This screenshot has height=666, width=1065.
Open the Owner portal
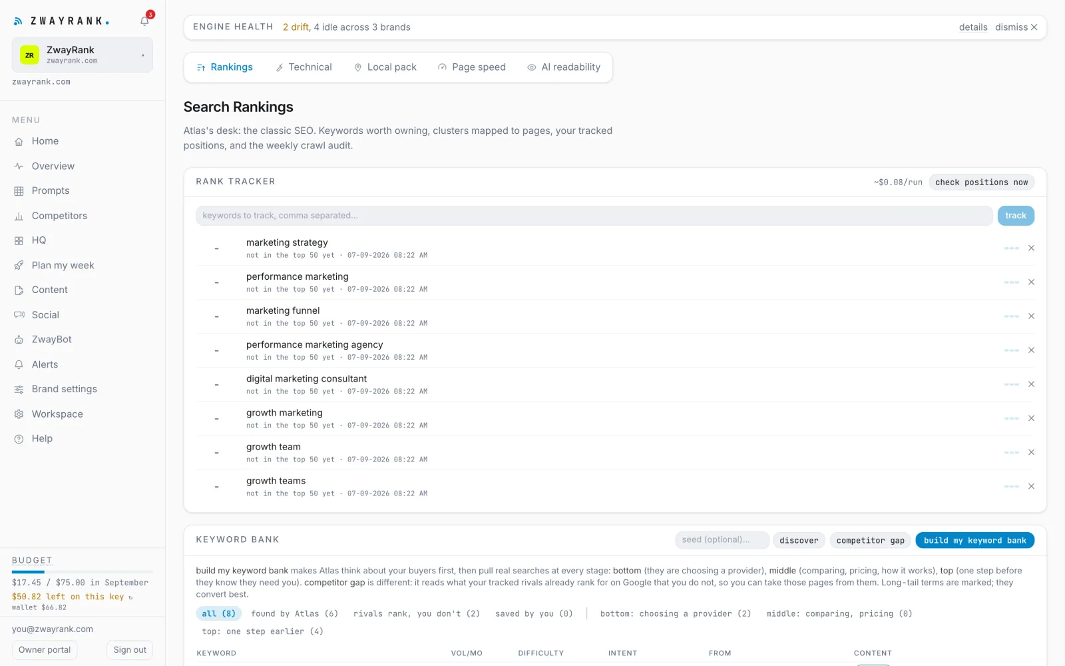[45, 650]
